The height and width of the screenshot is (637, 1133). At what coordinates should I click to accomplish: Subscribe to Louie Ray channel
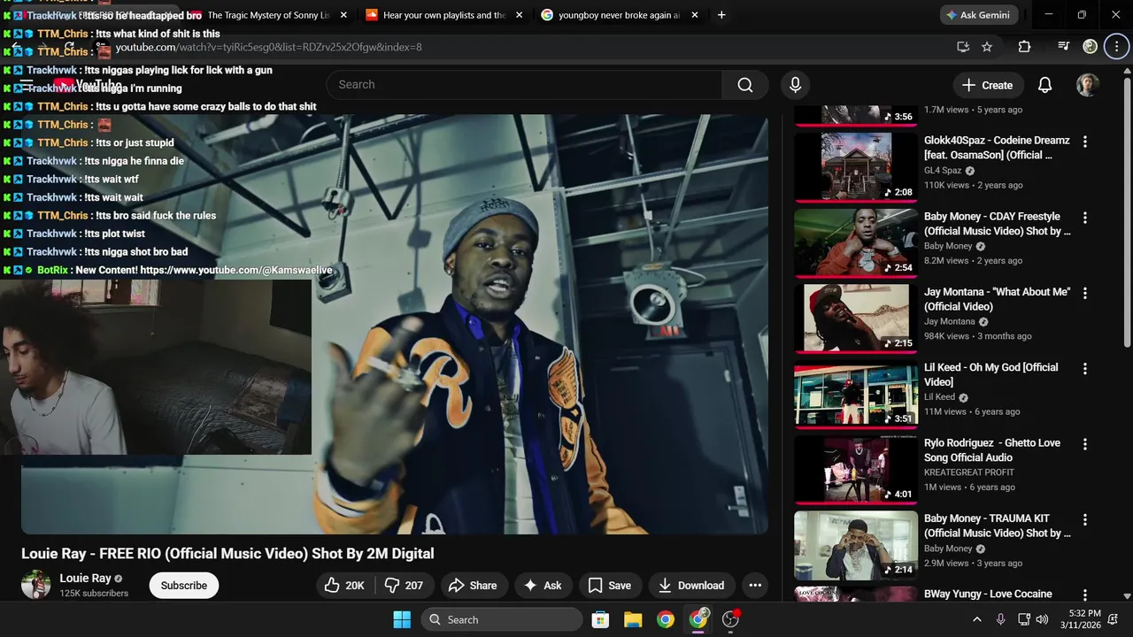184,585
